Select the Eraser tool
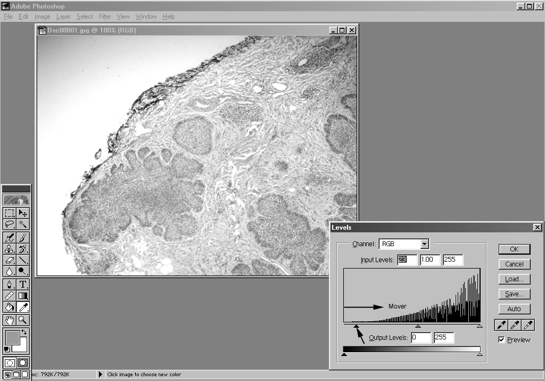545x381 pixels. pos(10,261)
